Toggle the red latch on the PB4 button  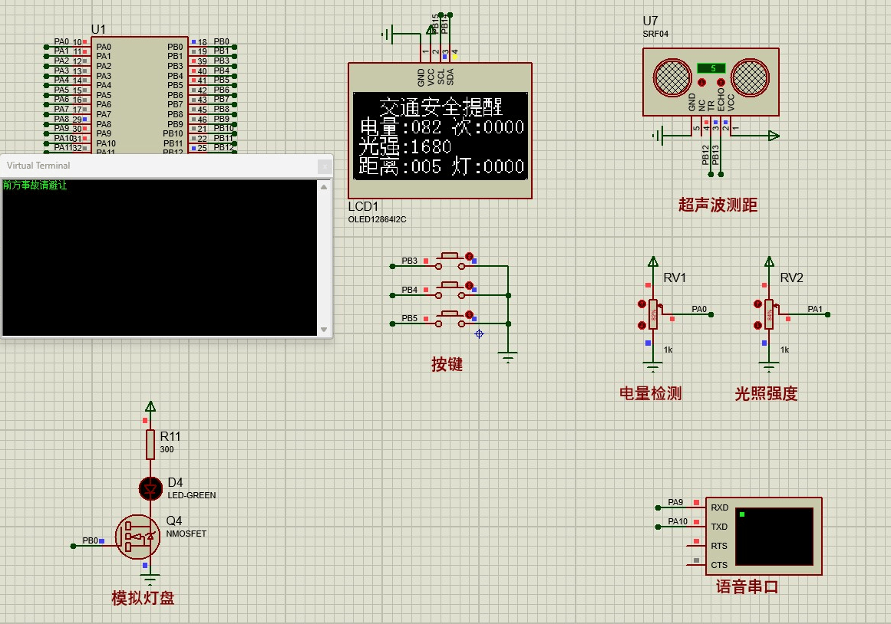[469, 286]
